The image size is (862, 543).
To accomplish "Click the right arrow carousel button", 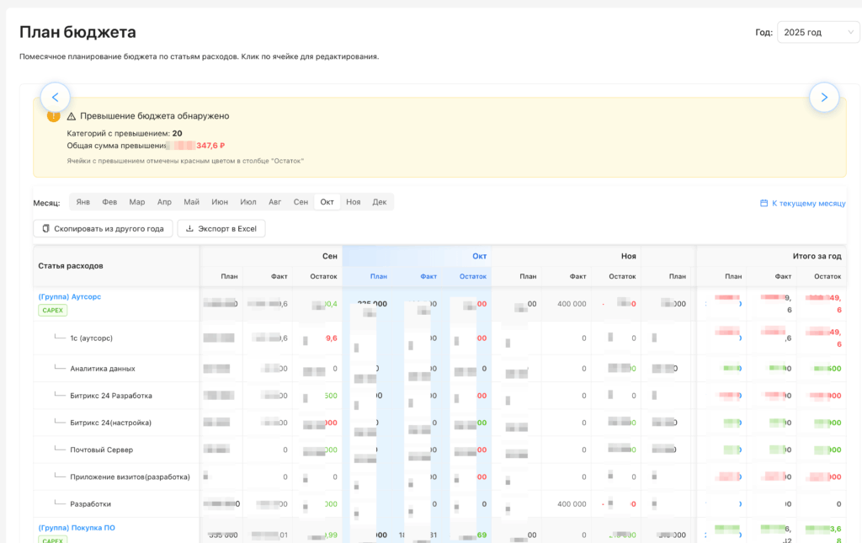I will click(824, 98).
